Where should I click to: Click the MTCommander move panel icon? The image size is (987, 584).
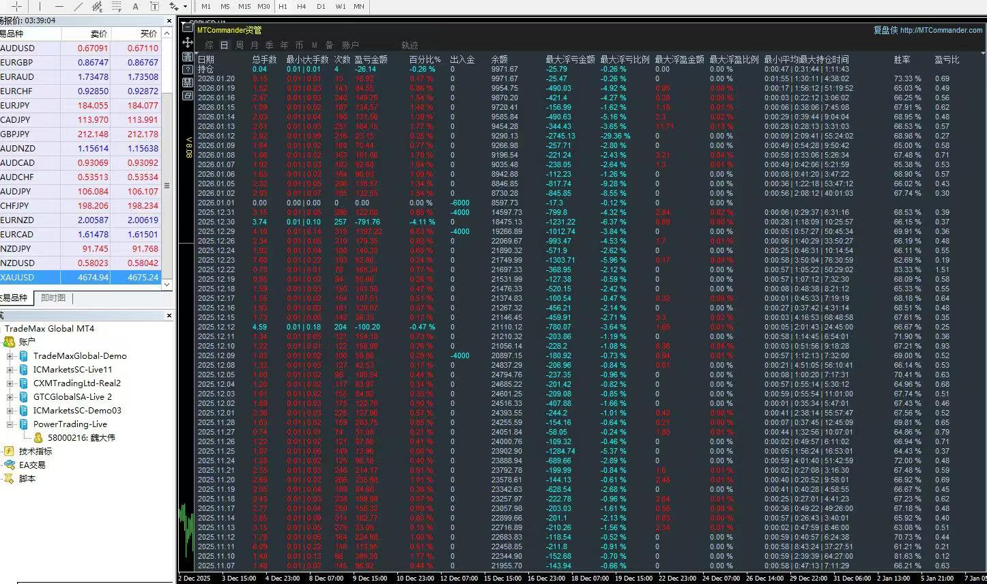(x=188, y=42)
